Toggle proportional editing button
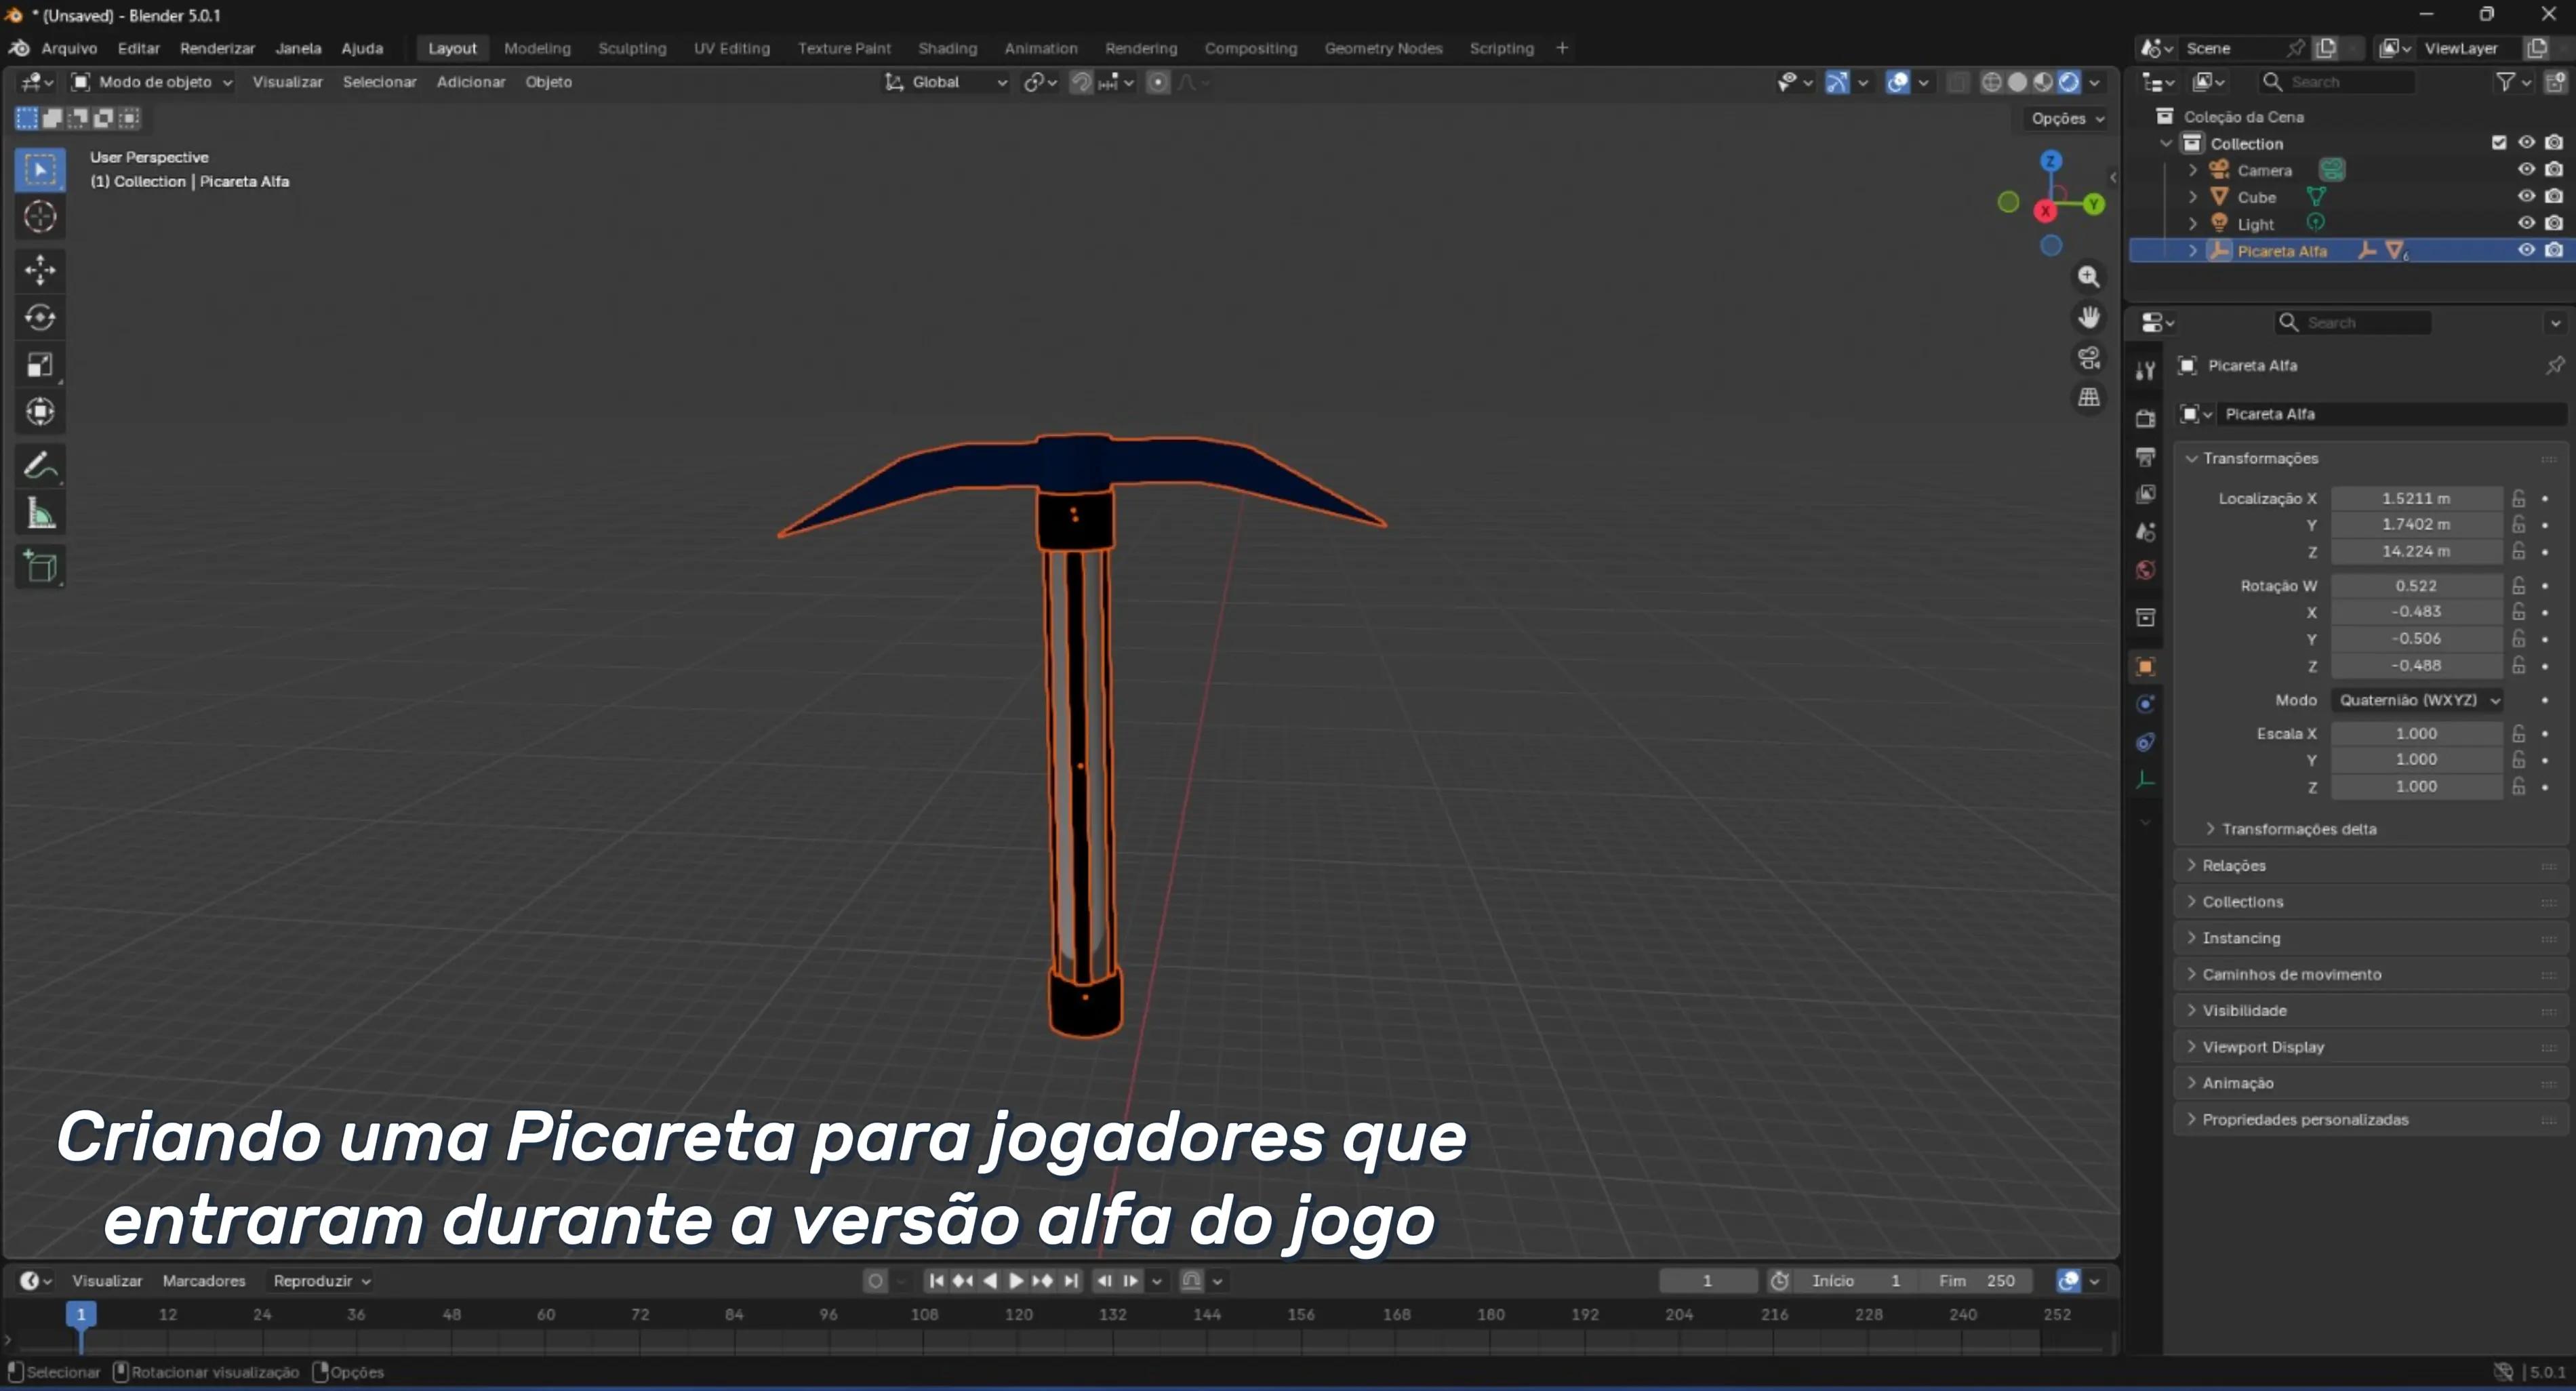This screenshot has width=2576, height=1391. pos(1158,82)
